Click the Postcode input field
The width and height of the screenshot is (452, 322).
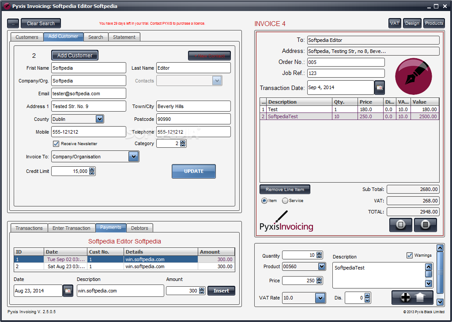[193, 119]
